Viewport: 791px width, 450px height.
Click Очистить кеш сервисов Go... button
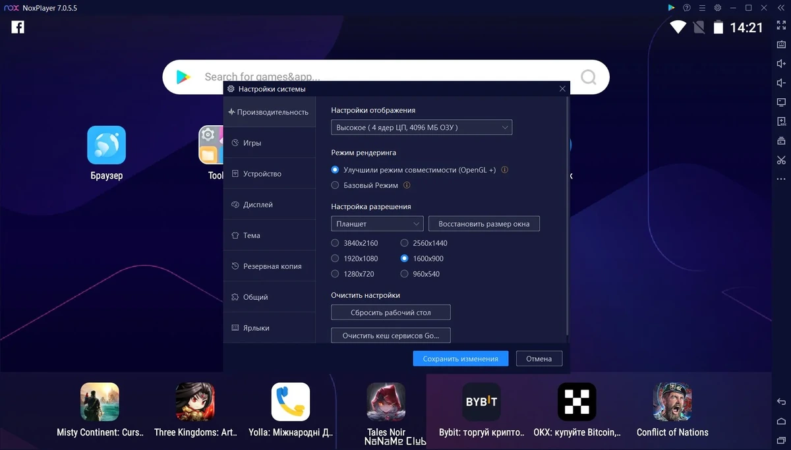tap(391, 335)
